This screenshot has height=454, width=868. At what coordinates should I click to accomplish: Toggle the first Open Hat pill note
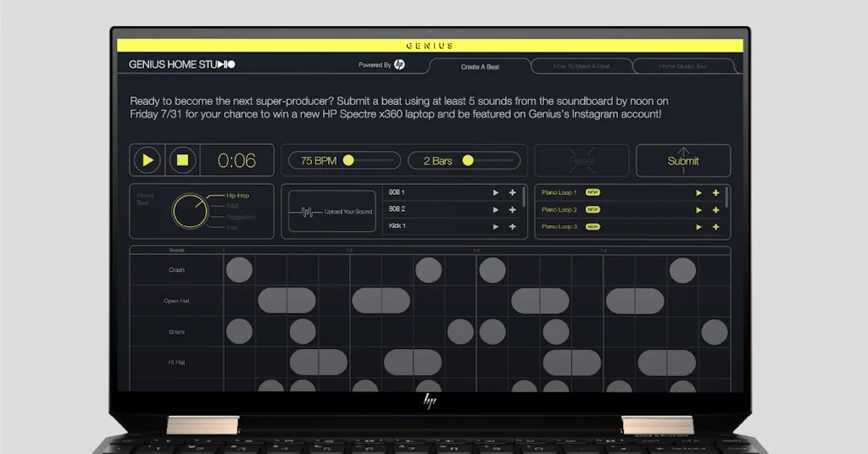pos(287,301)
